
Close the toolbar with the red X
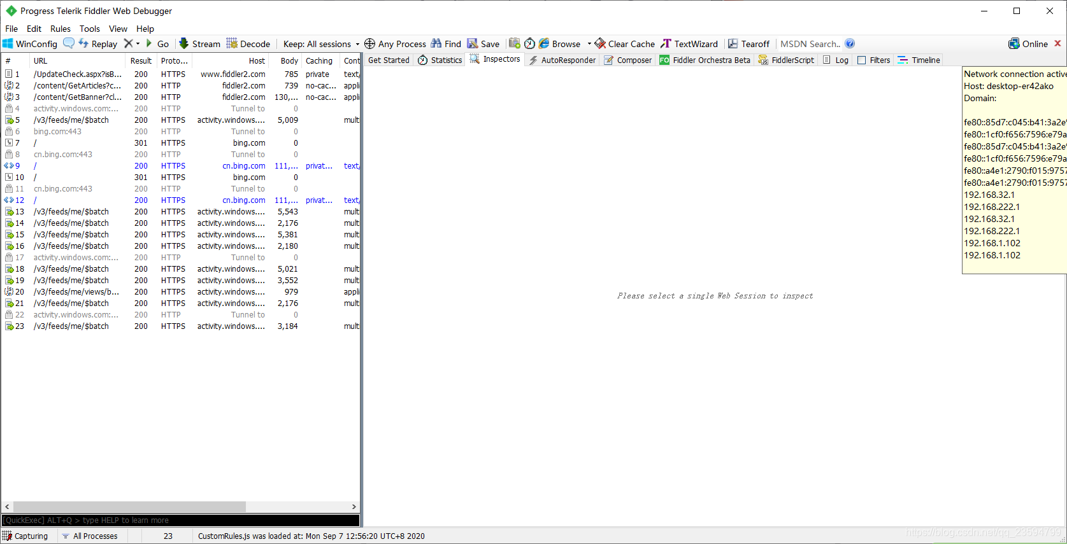[1057, 43]
